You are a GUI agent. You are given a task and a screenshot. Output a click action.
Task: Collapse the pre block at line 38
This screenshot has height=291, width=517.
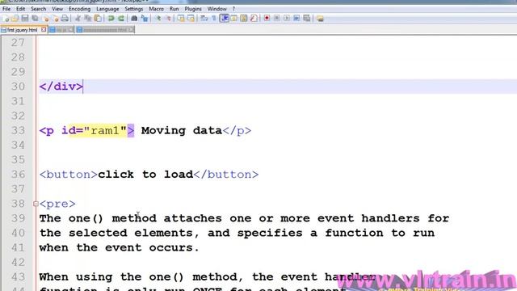(36, 204)
